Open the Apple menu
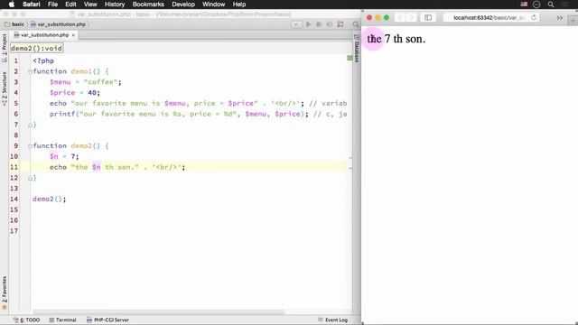 12,5
